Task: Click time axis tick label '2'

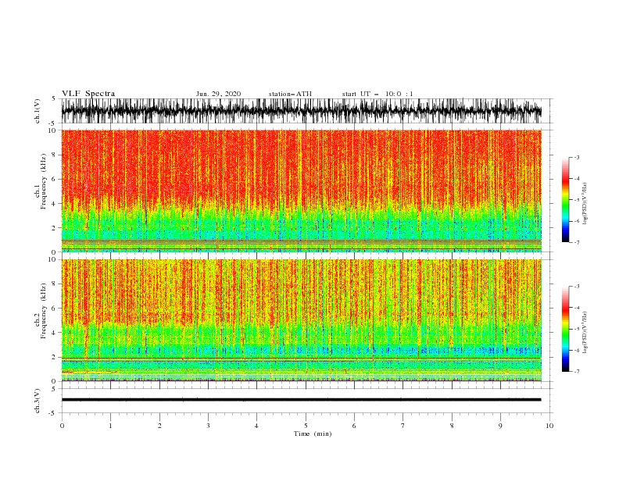Action: coord(159,426)
